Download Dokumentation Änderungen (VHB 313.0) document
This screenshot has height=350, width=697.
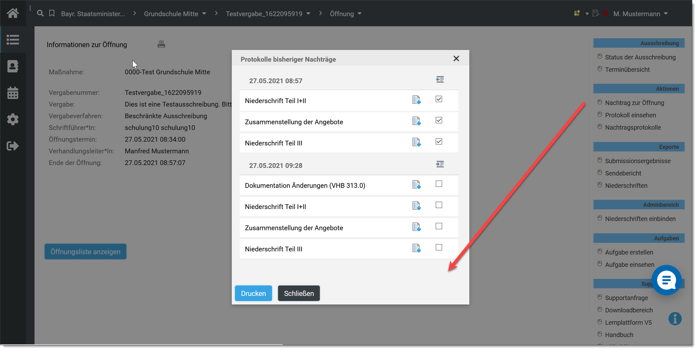pos(416,185)
